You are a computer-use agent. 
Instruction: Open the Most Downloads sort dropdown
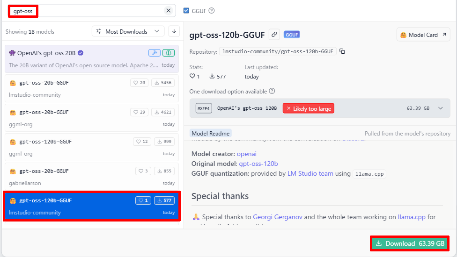click(128, 31)
